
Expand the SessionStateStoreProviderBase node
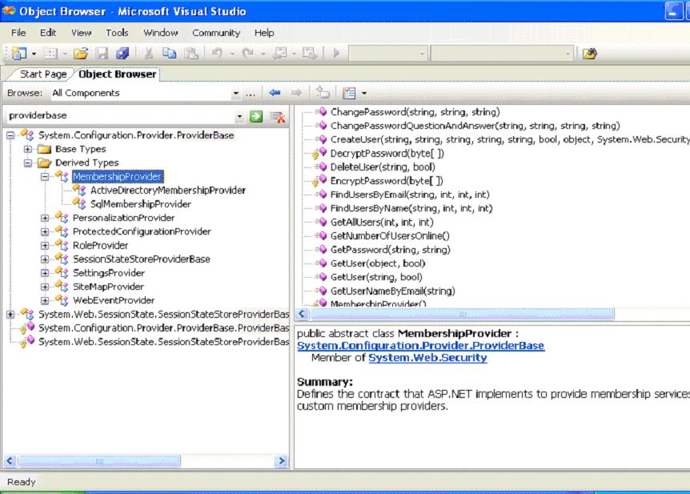(45, 259)
